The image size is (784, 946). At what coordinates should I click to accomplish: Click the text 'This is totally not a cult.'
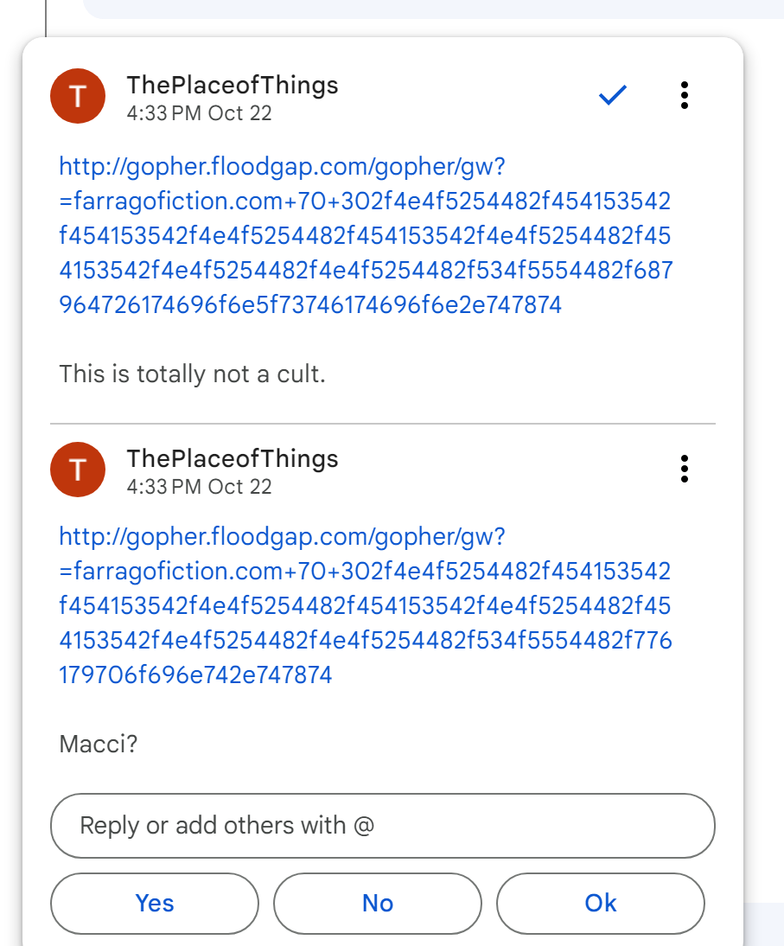(192, 374)
